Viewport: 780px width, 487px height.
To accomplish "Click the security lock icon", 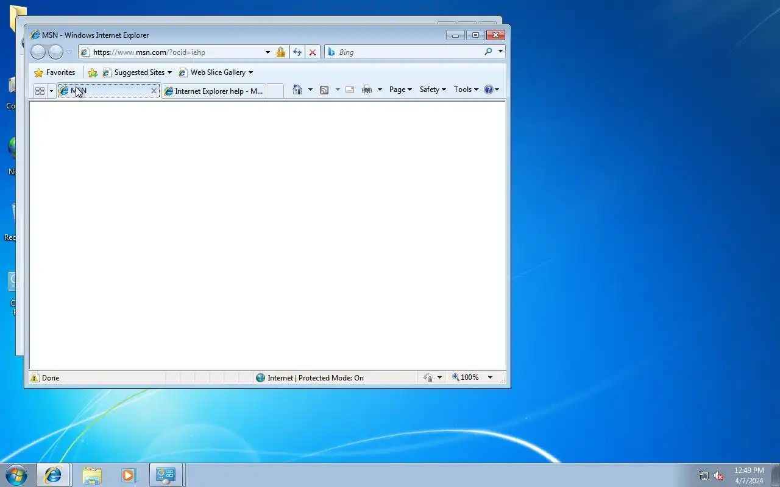I will 280,52.
